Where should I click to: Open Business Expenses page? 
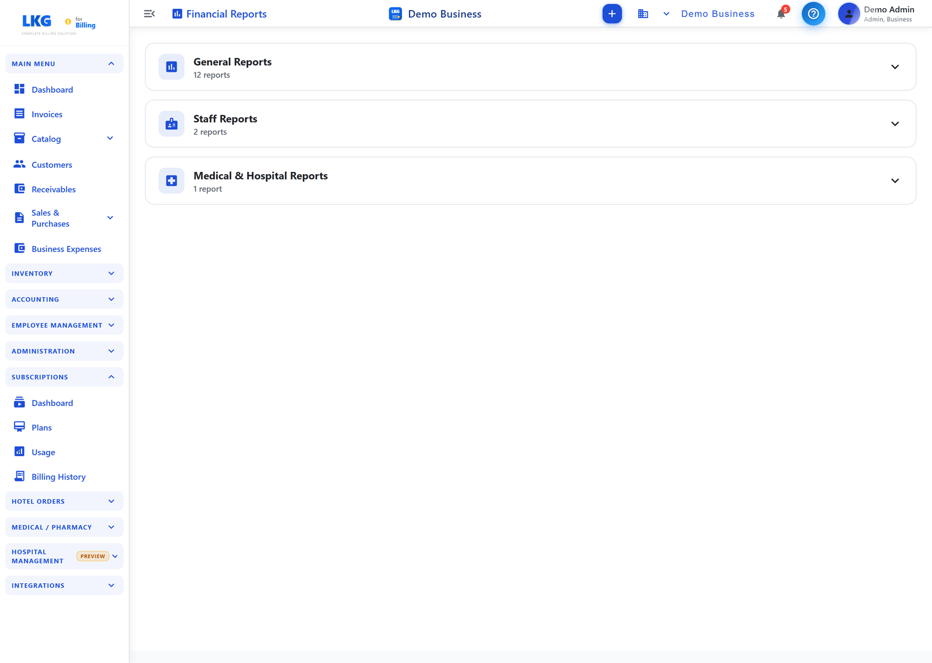(x=66, y=249)
